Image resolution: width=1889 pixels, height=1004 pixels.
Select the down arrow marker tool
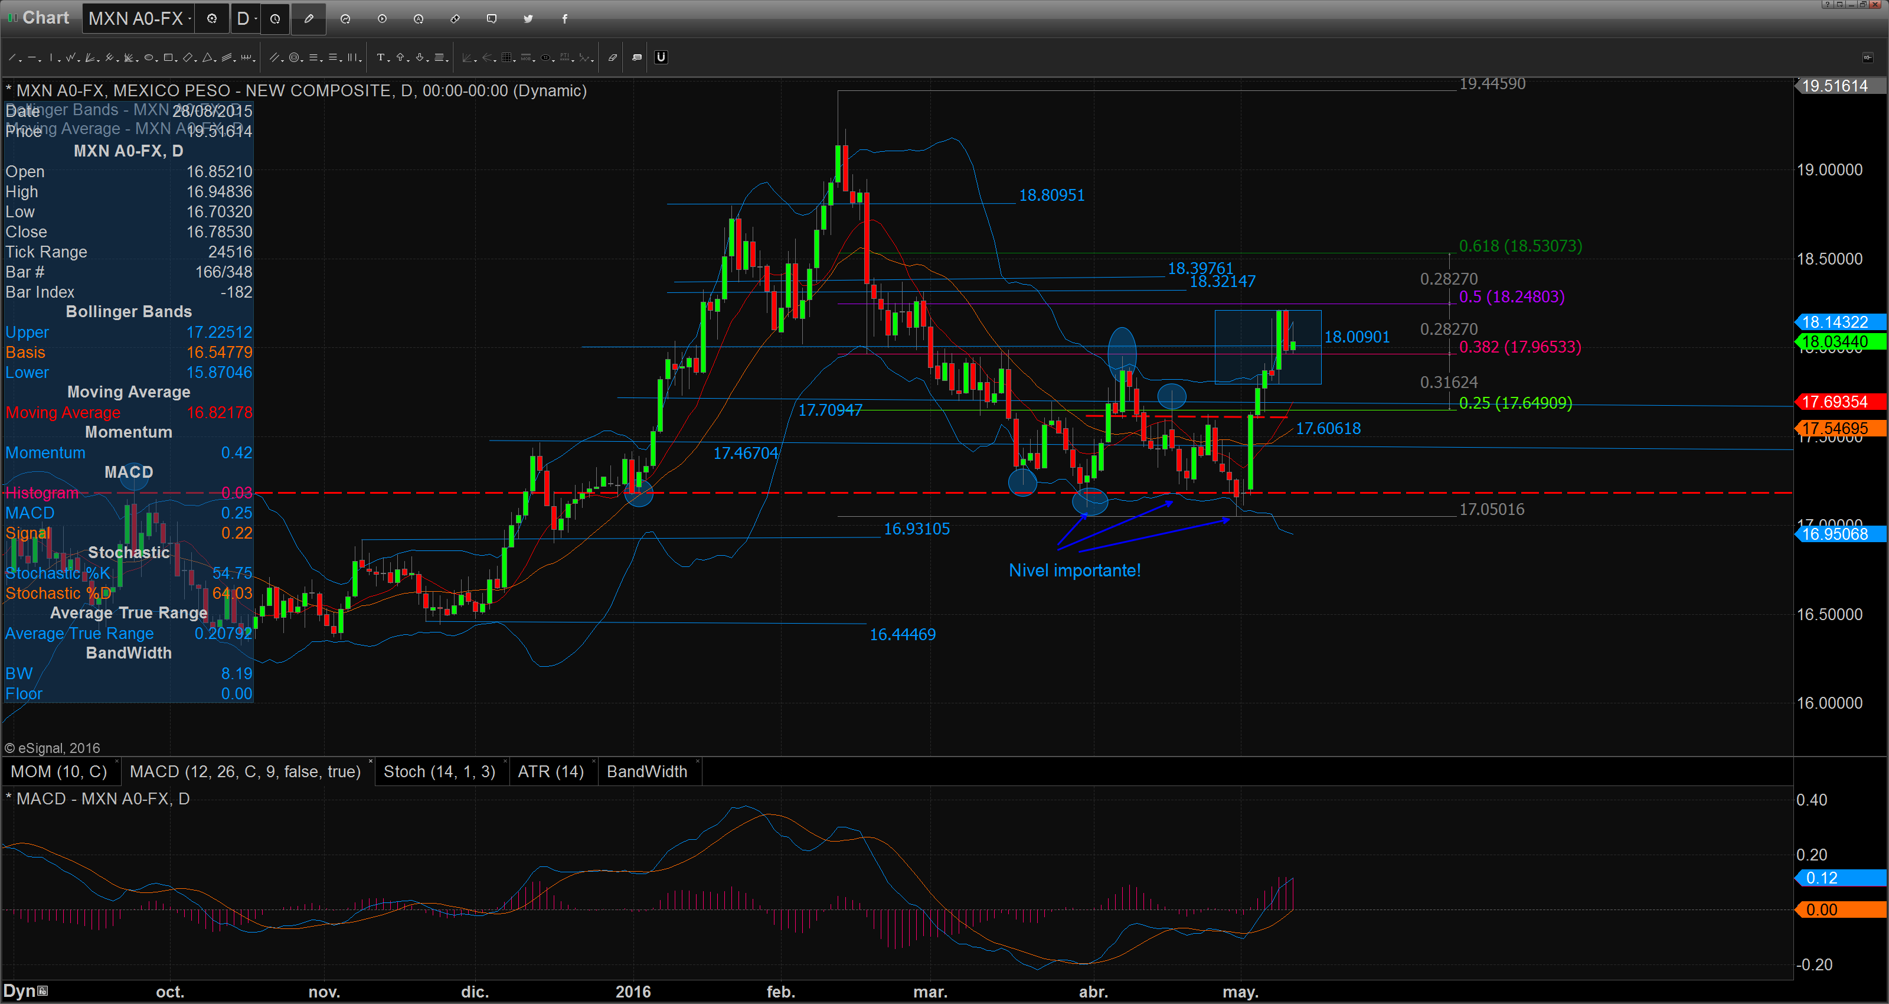click(420, 57)
